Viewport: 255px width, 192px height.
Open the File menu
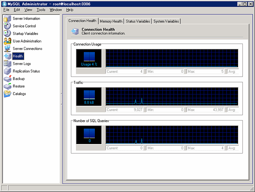click(x=6, y=10)
